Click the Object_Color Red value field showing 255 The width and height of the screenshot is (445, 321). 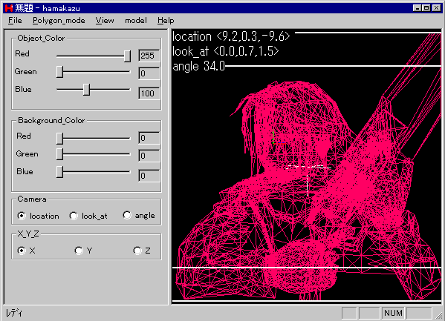click(x=149, y=56)
